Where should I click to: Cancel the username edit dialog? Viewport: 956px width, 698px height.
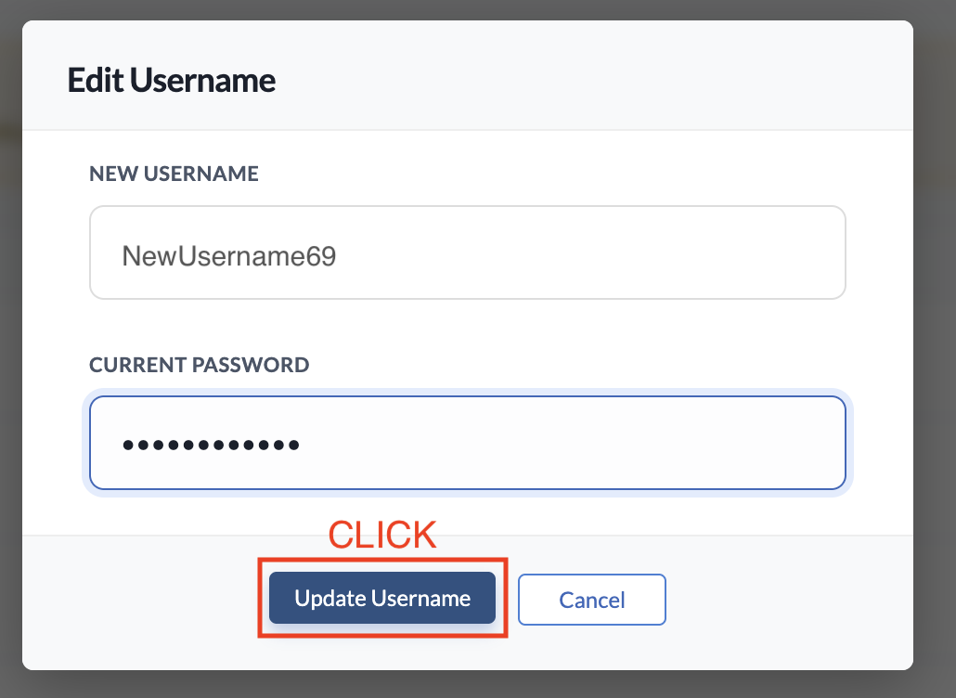pyautogui.click(x=591, y=600)
